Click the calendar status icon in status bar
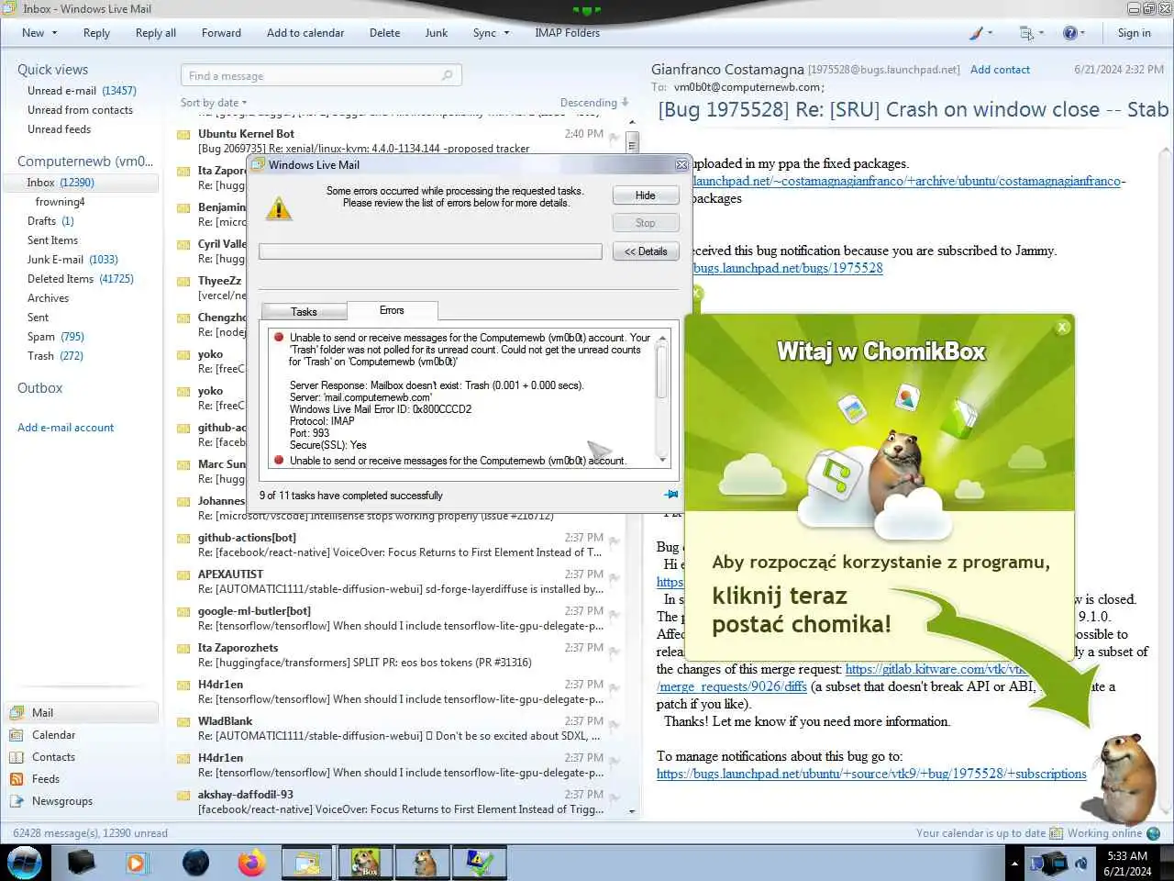The height and width of the screenshot is (881, 1174). pos(1056,833)
